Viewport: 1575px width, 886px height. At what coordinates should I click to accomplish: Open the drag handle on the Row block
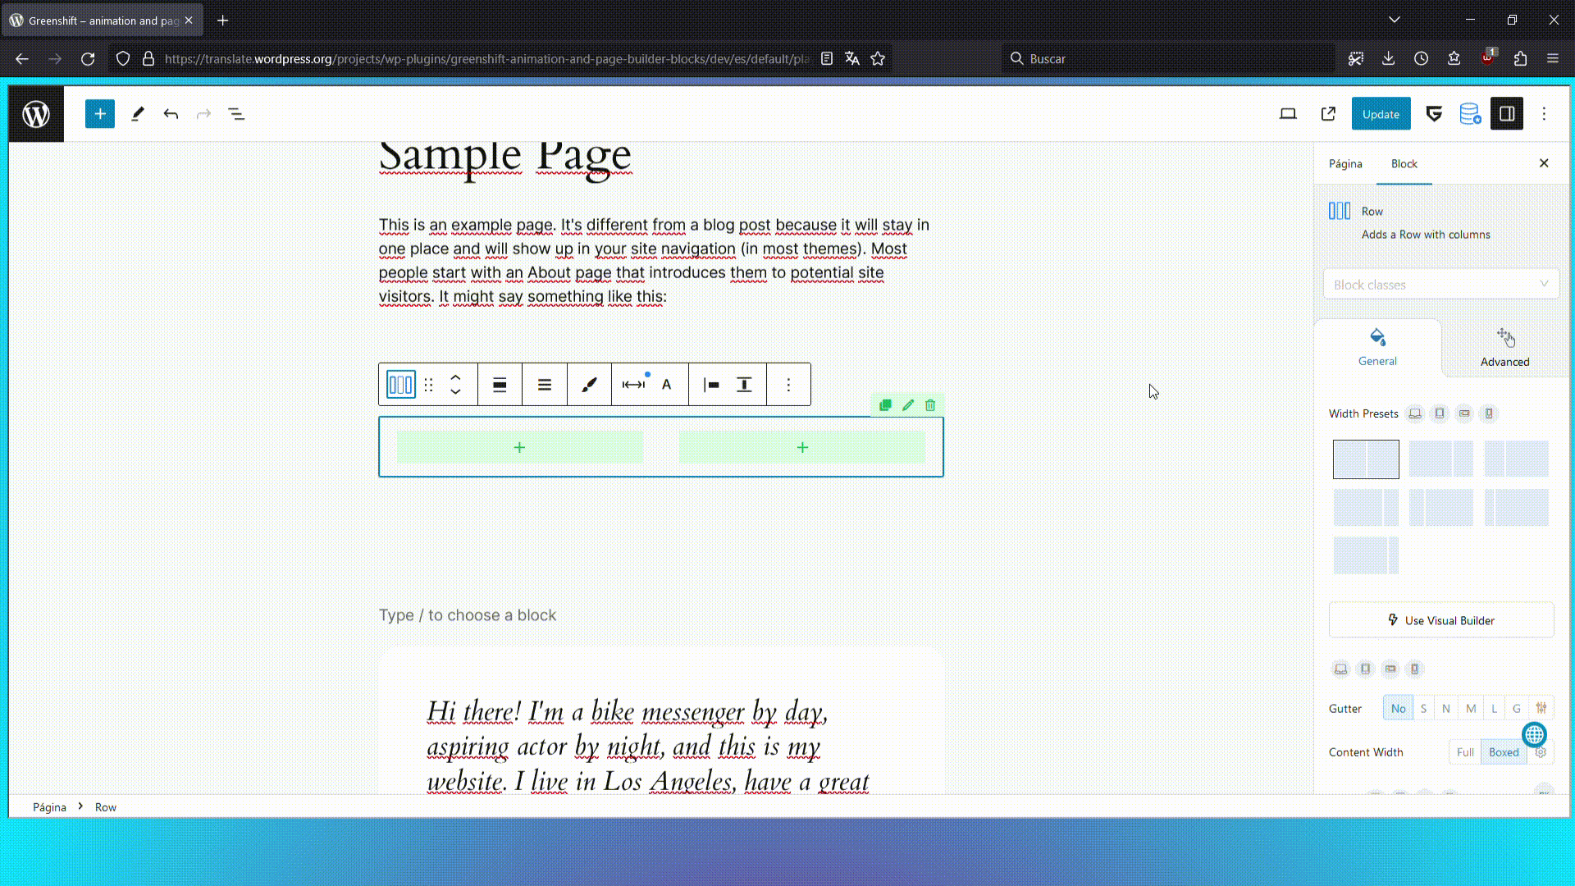tap(429, 384)
